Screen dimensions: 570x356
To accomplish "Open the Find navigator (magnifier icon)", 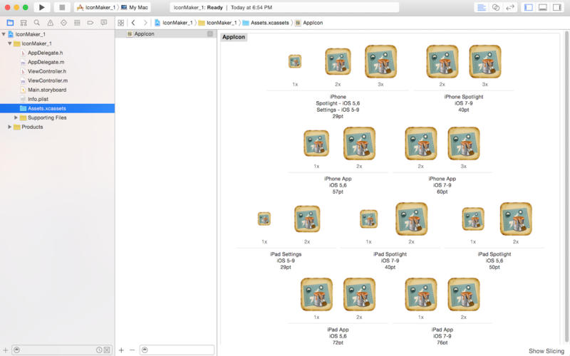I will point(37,23).
